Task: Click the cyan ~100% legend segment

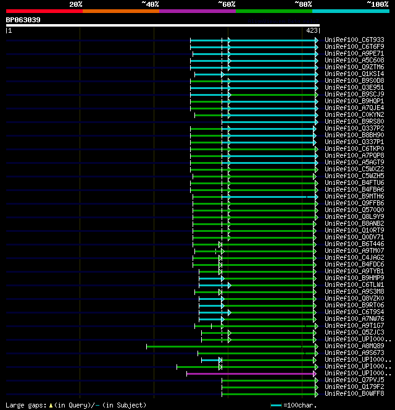Action: point(351,11)
